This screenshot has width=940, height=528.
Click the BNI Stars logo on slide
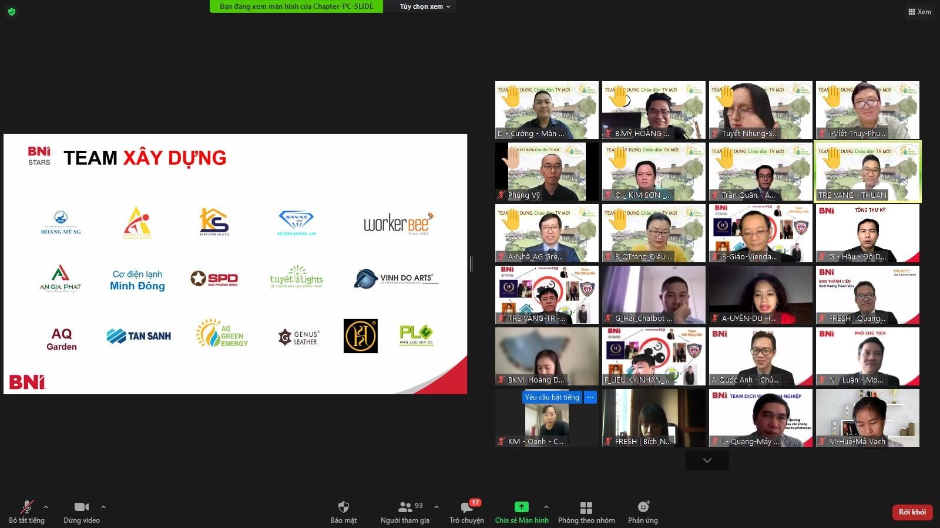tap(39, 156)
